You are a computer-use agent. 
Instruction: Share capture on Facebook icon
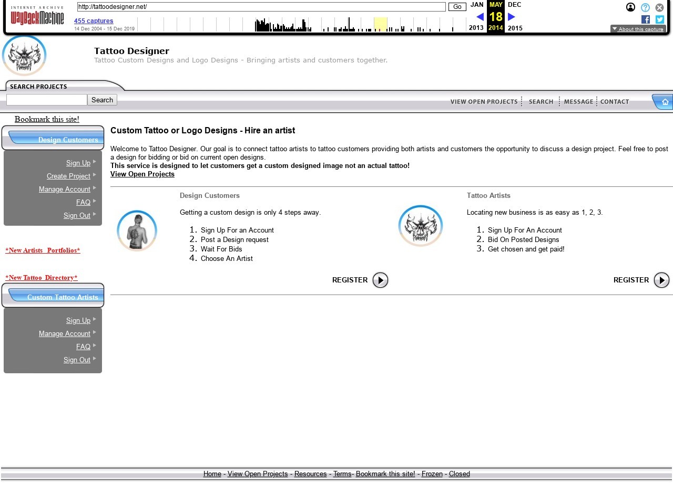[x=646, y=19]
